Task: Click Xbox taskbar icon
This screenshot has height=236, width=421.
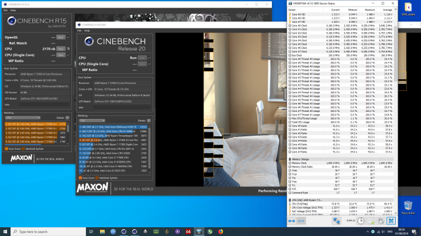Action: [x=210, y=231]
